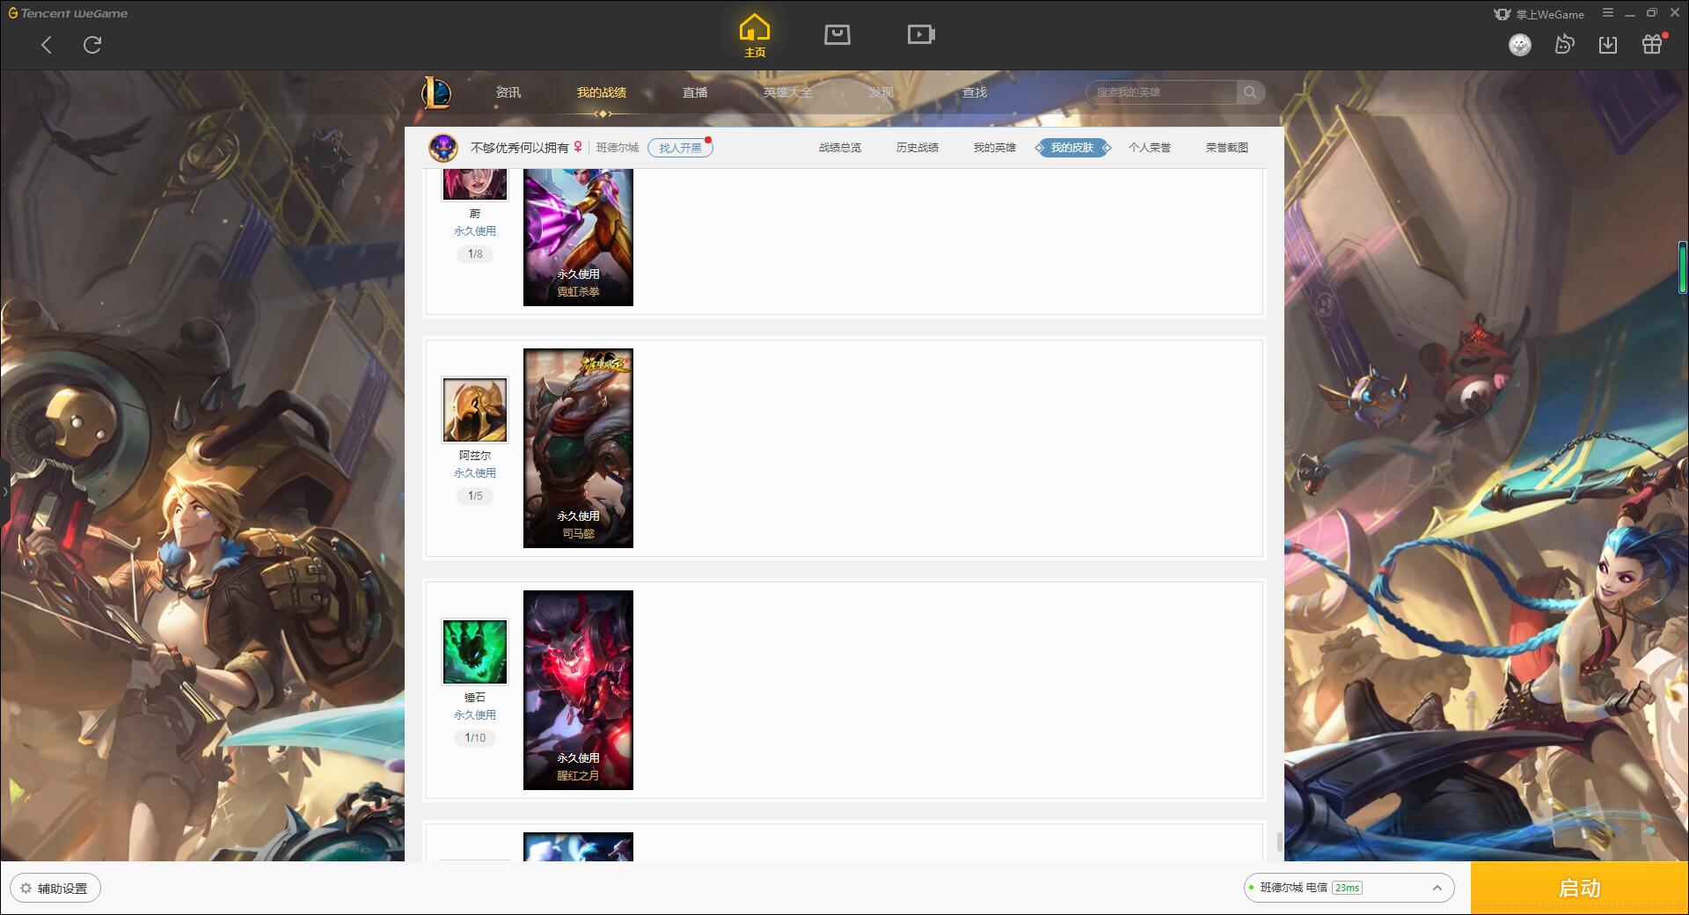Switch to the 英雄大全 tab
1689x915 pixels.
[788, 92]
